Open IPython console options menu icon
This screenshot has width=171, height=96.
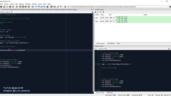(x=169, y=49)
